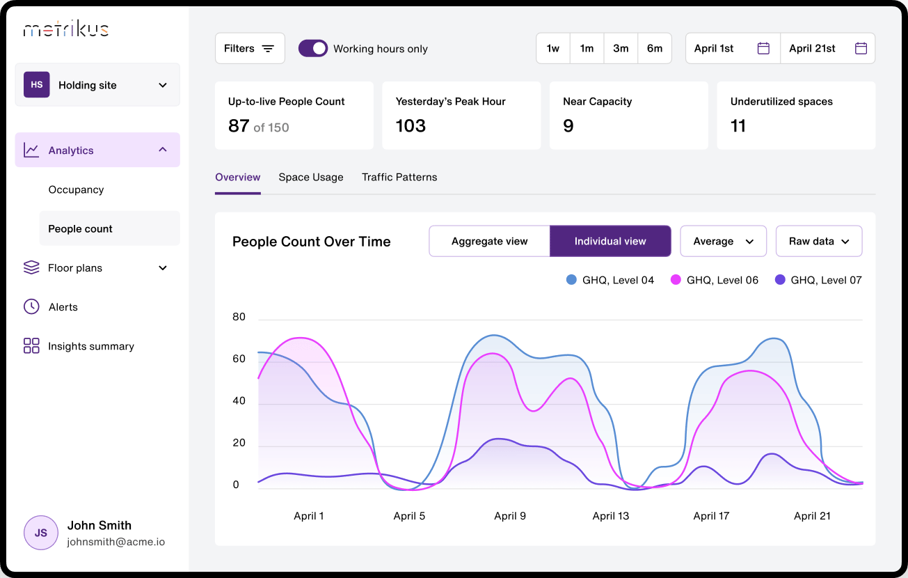
Task: Click the JS user avatar
Action: [41, 533]
